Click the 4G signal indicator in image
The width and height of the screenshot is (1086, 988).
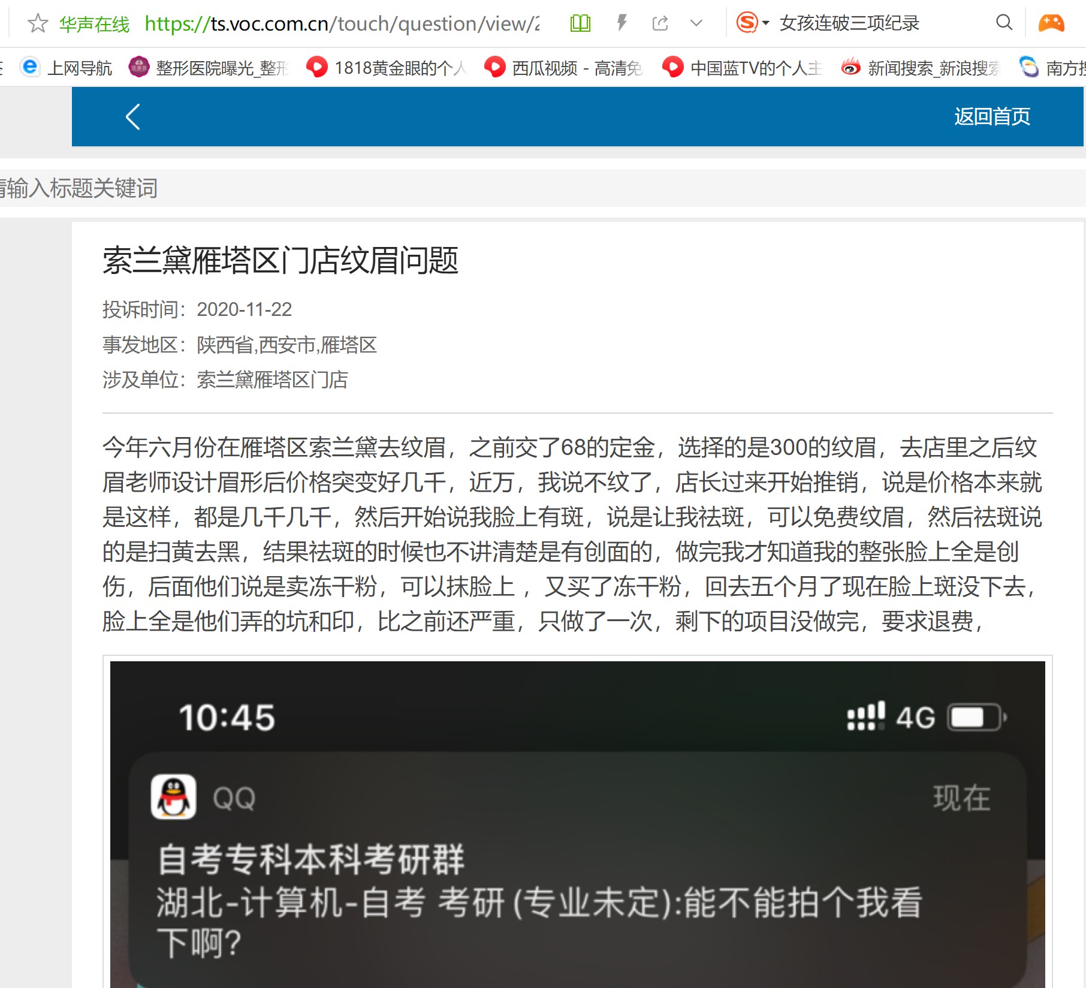coord(891,716)
